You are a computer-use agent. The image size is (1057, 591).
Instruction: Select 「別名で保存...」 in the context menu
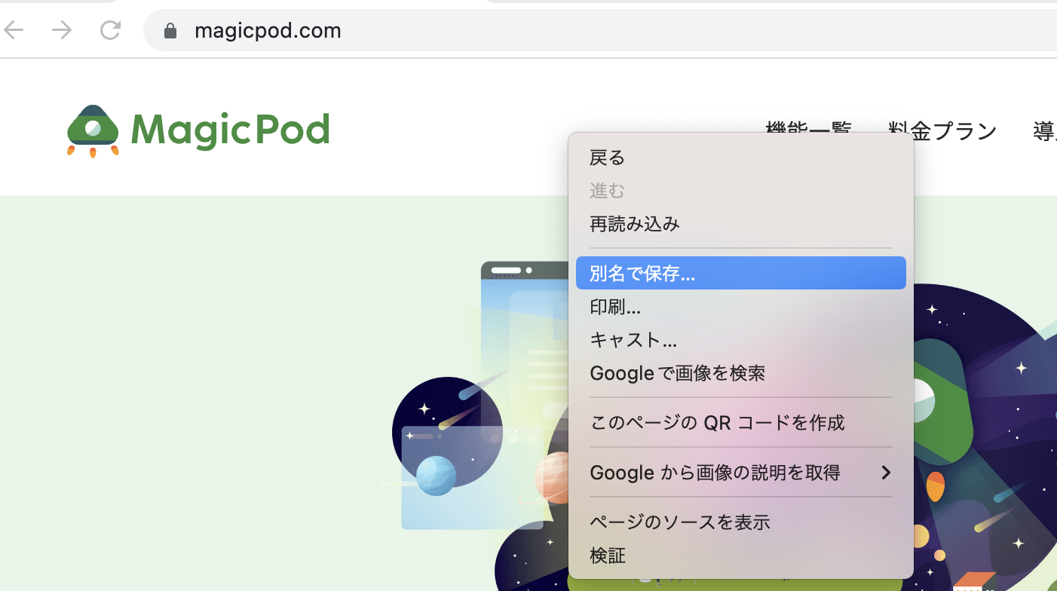click(641, 273)
